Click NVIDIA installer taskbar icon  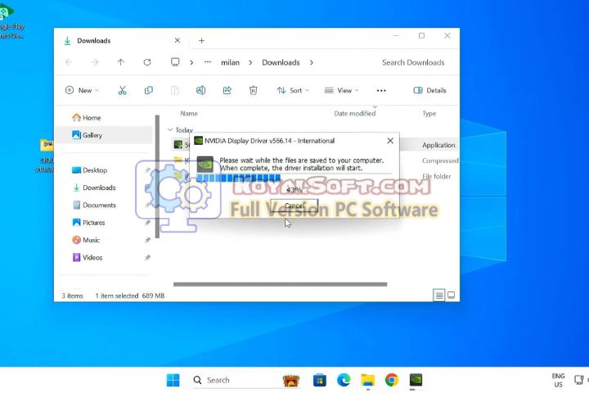(416, 380)
